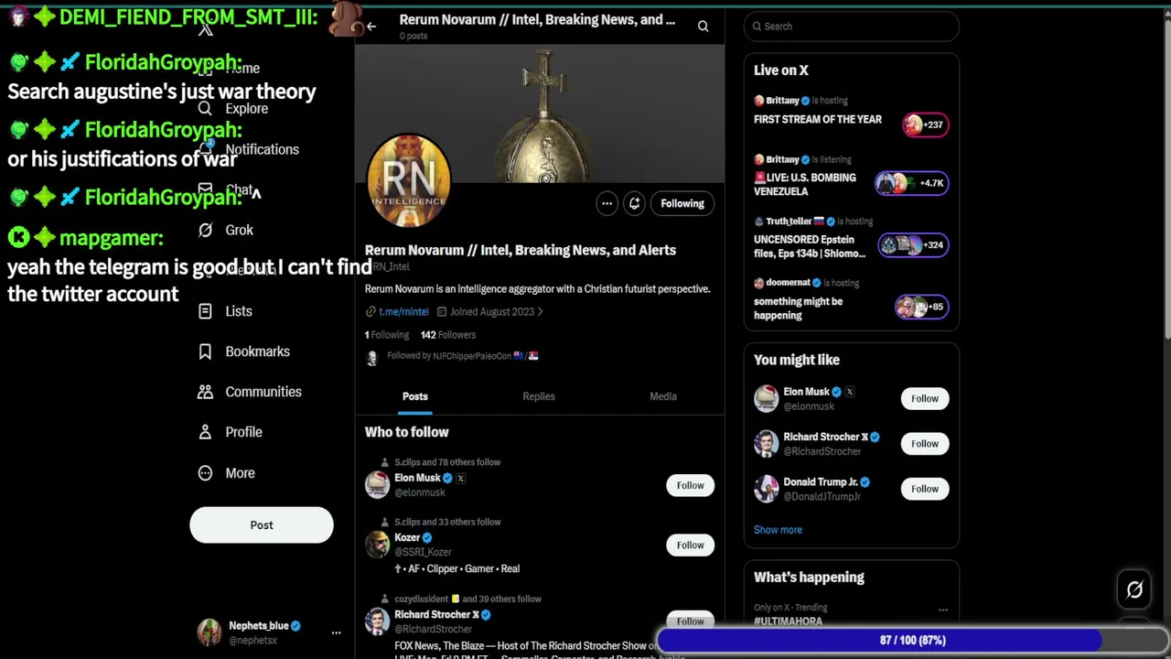Switch to the Replies tab

539,396
